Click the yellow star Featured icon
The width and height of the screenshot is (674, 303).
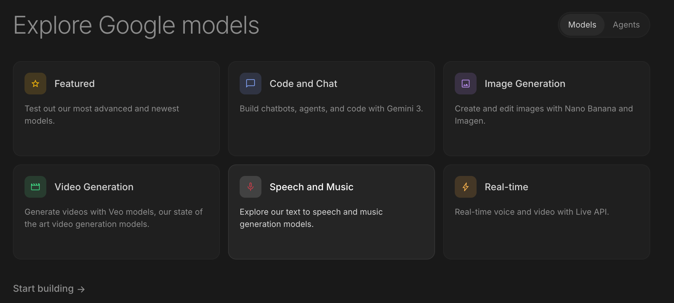pos(35,84)
